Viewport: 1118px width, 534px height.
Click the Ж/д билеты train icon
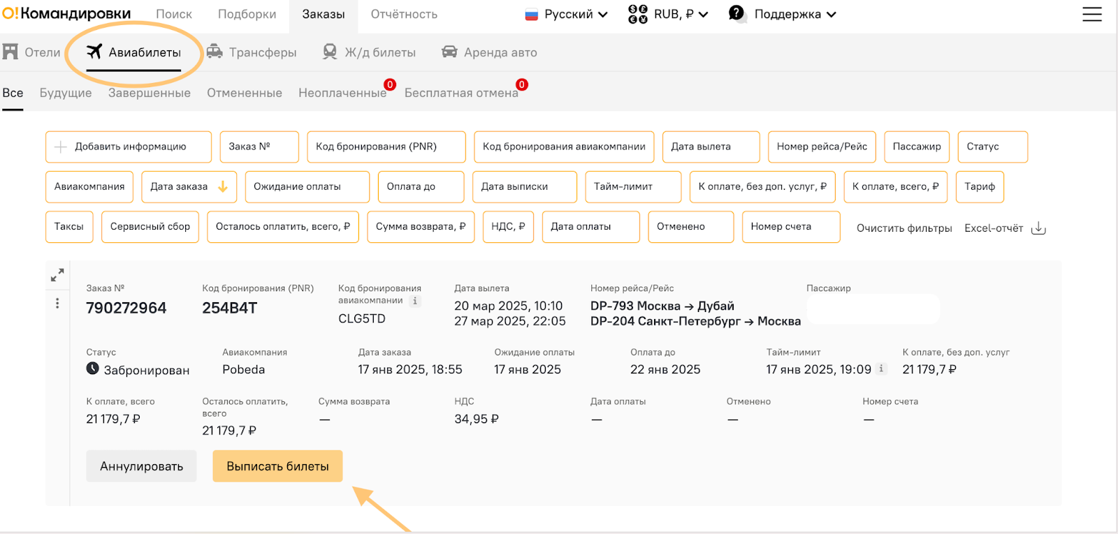click(330, 52)
